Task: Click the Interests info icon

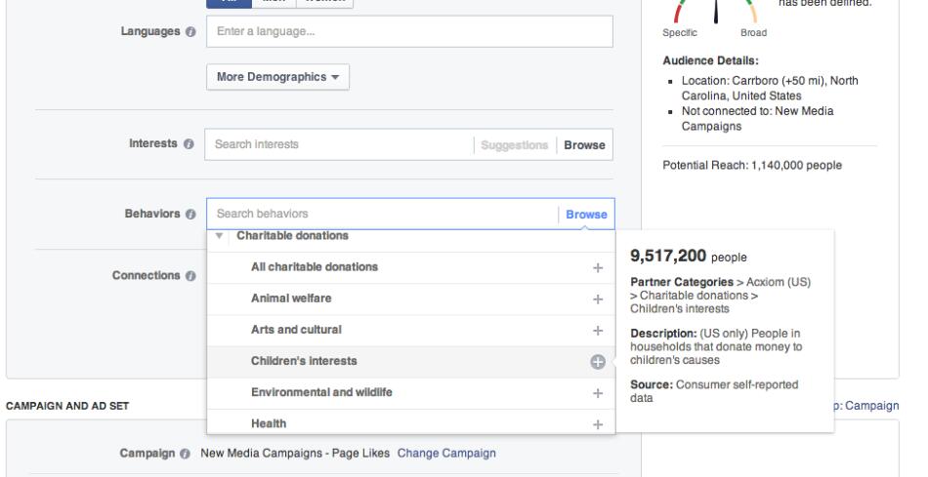Action: [189, 143]
